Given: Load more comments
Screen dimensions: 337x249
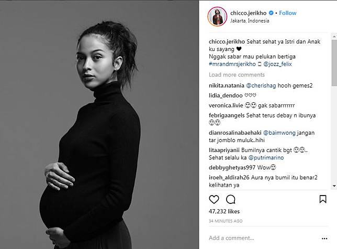Looking at the screenshot, I should (x=237, y=74).
